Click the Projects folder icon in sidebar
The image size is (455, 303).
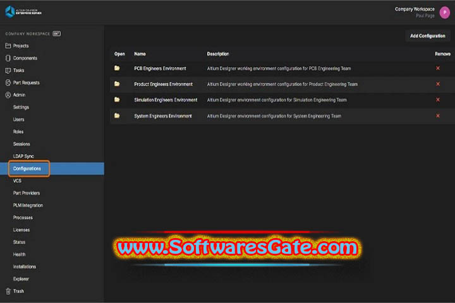pos(8,46)
